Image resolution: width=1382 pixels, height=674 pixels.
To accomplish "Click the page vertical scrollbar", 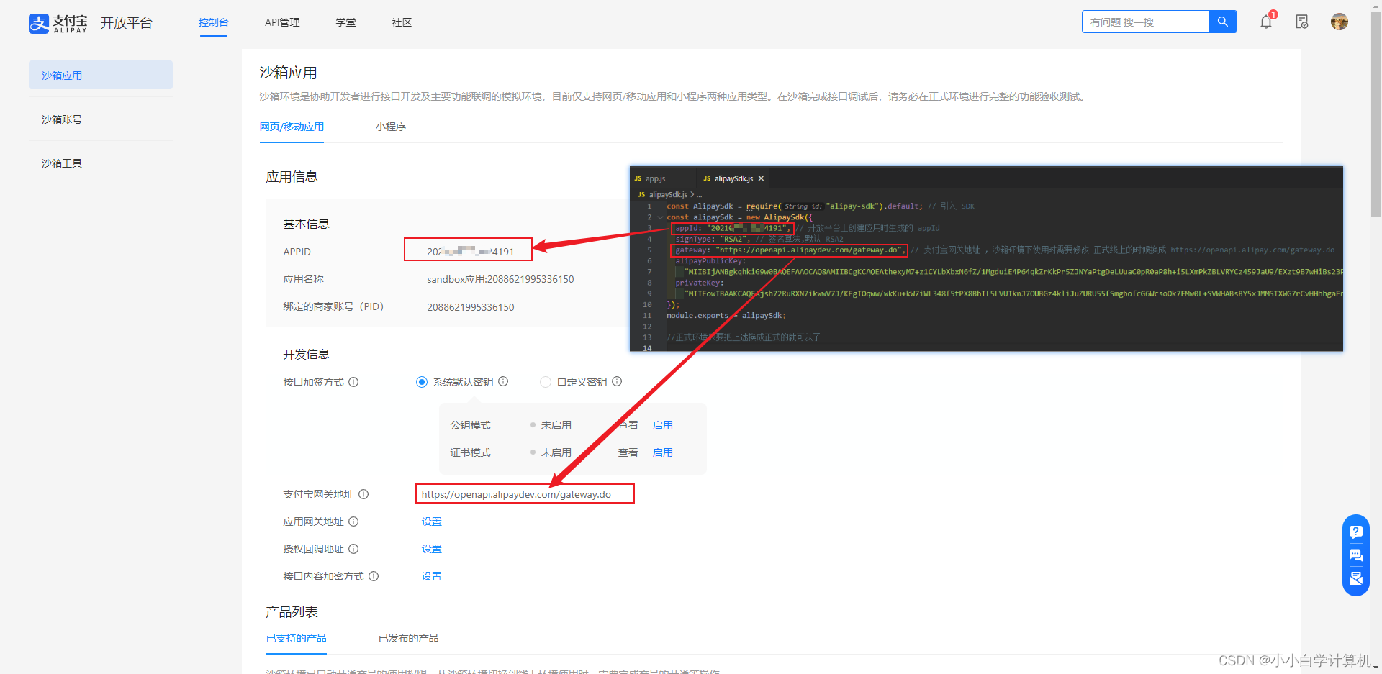I will point(1376,115).
